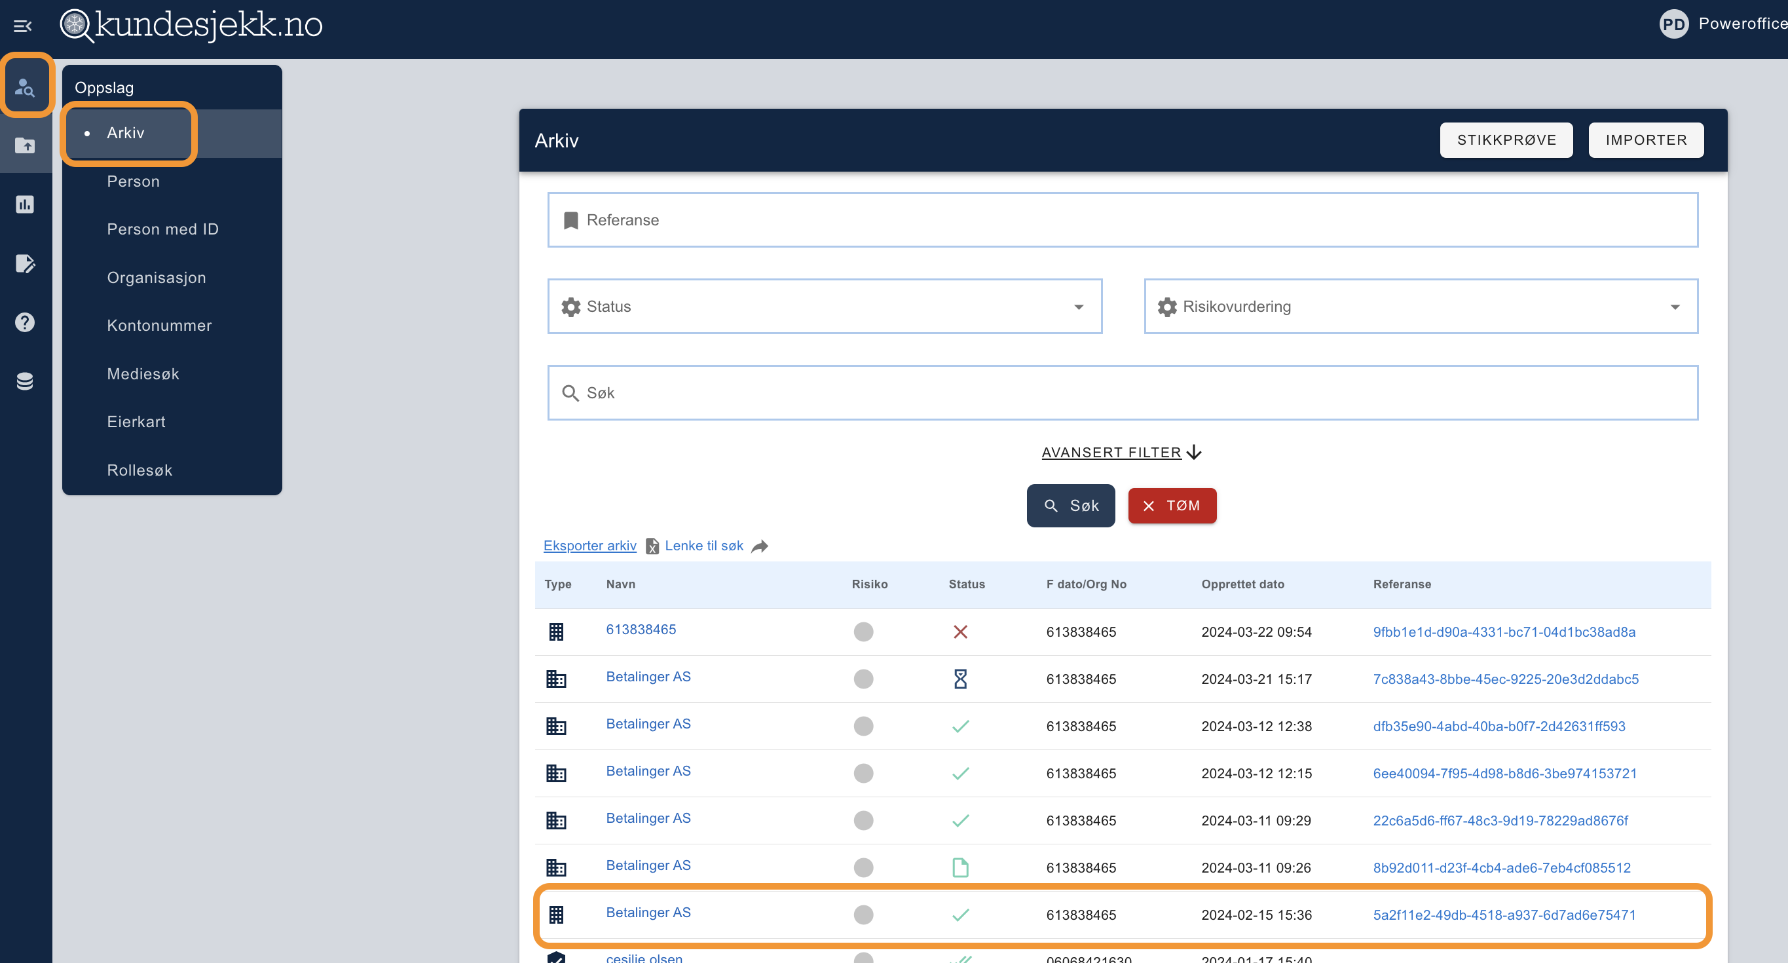Click the building type icon in 2024-03-22 row
The height and width of the screenshot is (963, 1788).
[556, 632]
